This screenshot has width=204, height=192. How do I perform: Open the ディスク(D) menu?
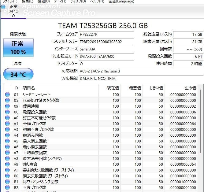point(78,2)
